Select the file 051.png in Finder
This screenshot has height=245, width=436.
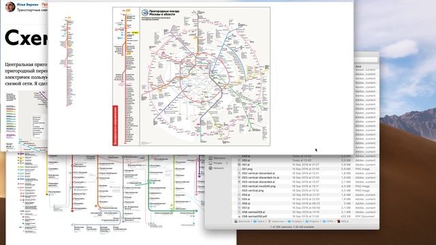point(247,169)
